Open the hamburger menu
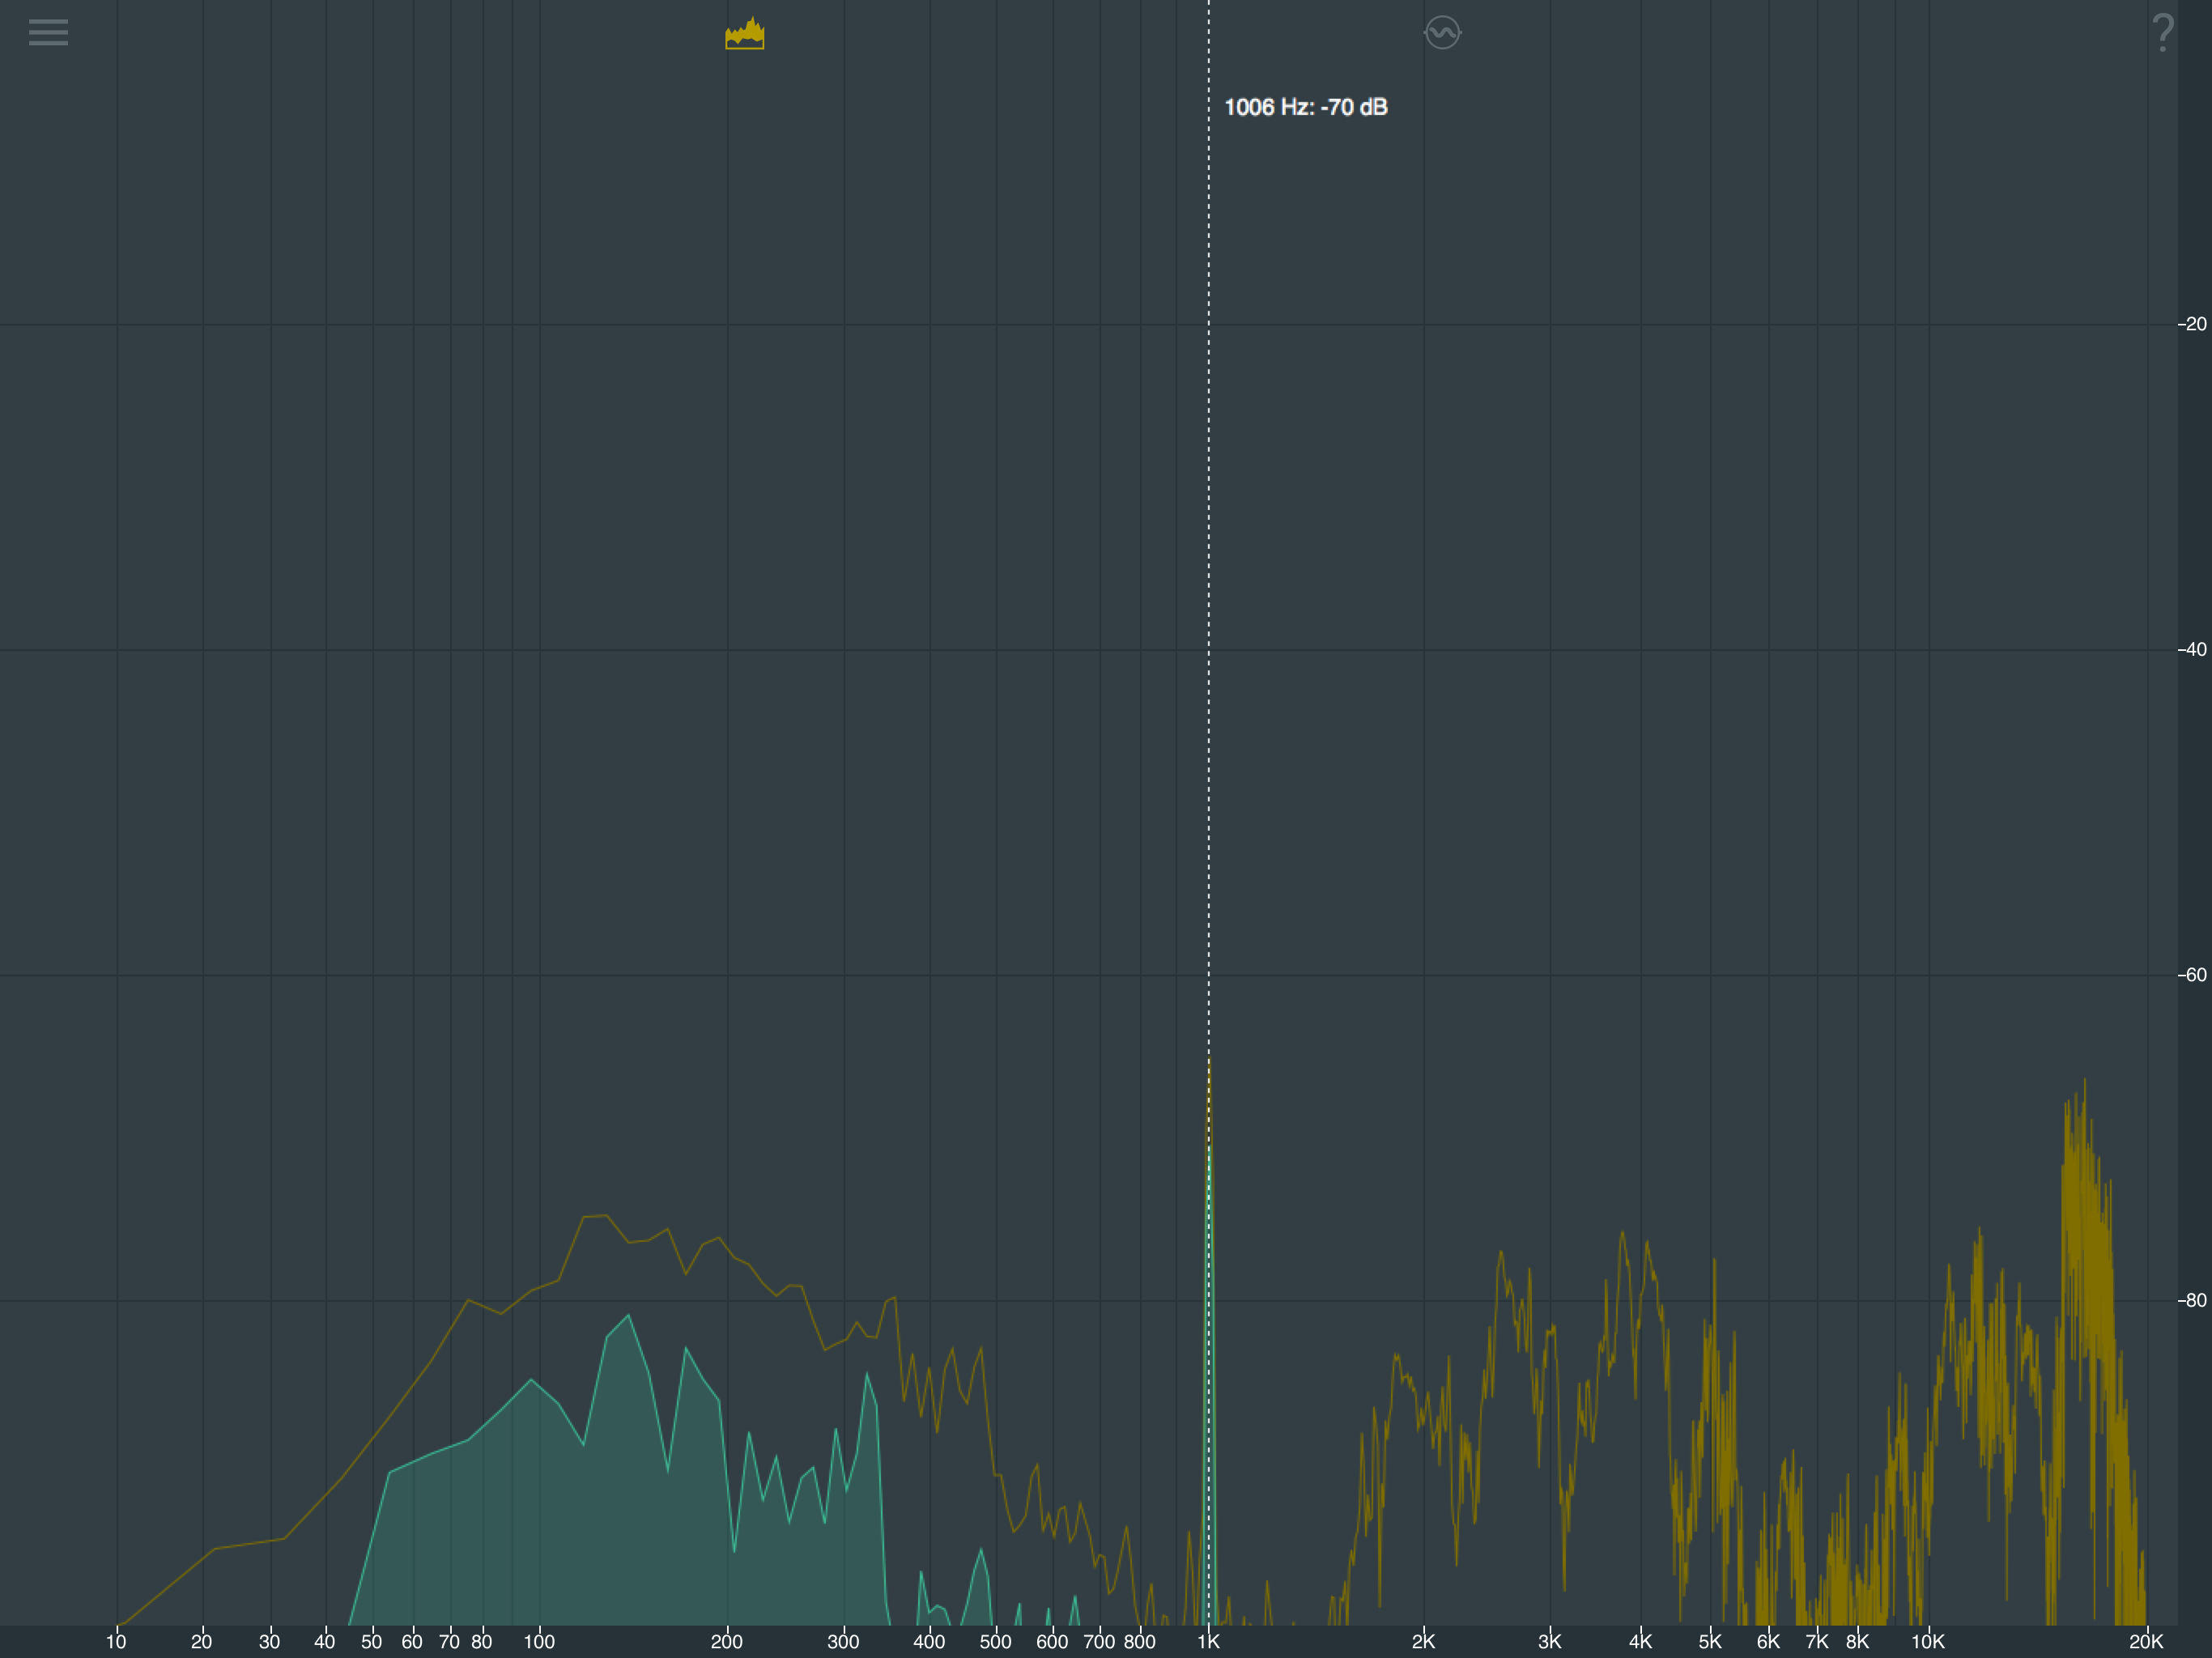The height and width of the screenshot is (1658, 2212). pos(48,32)
